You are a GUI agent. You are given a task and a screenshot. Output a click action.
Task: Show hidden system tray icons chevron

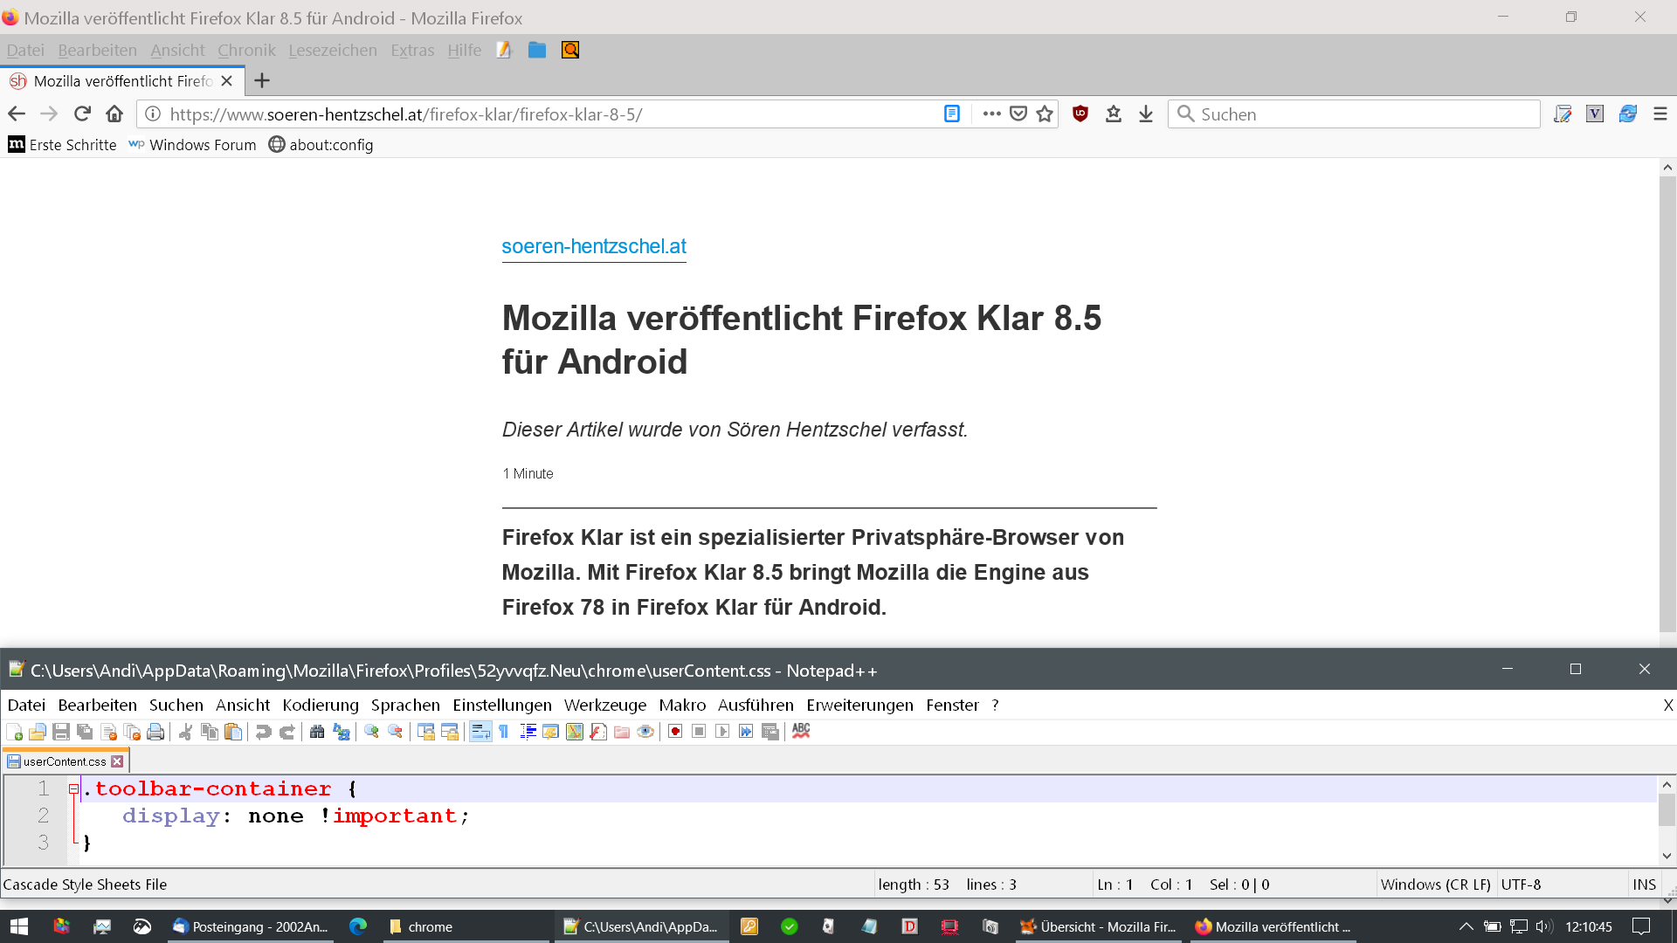[1466, 926]
